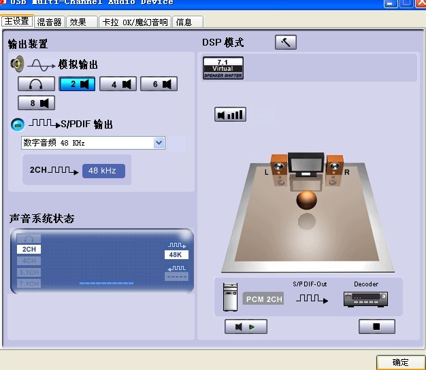Click the S/PDIF-Out waveform icon
The height and width of the screenshot is (370, 426).
point(312,299)
